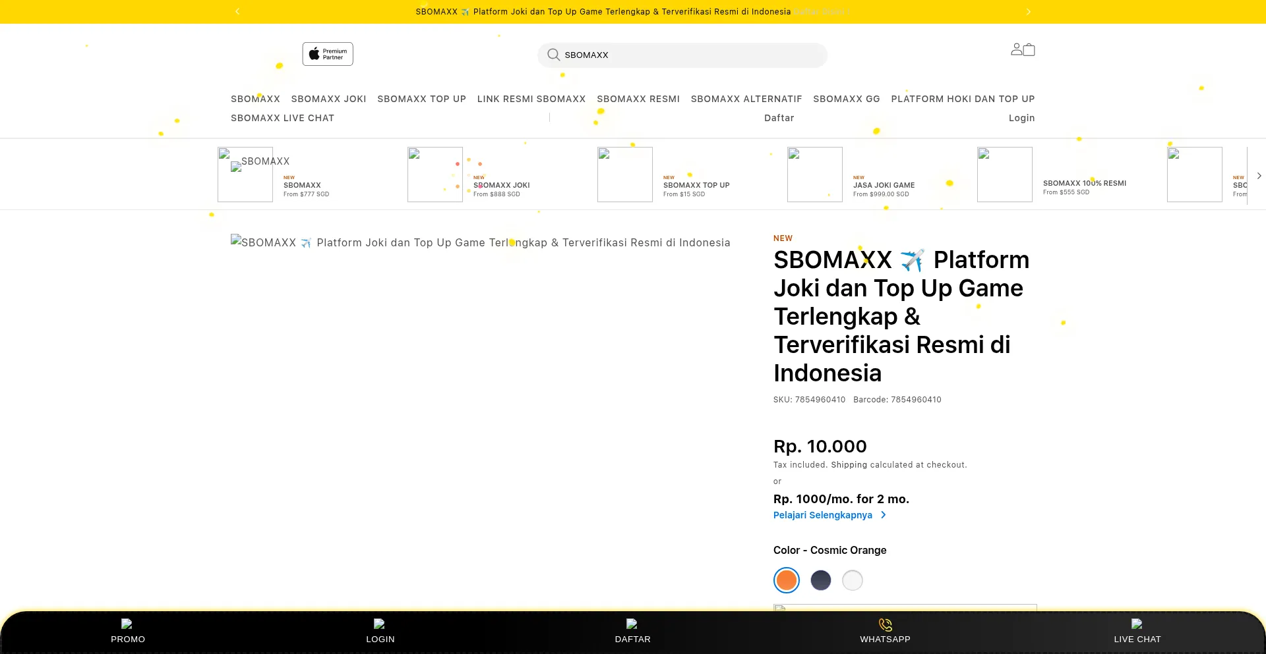The image size is (1266, 654).
Task: Click the PROMO icon in bottom bar
Action: (127, 624)
